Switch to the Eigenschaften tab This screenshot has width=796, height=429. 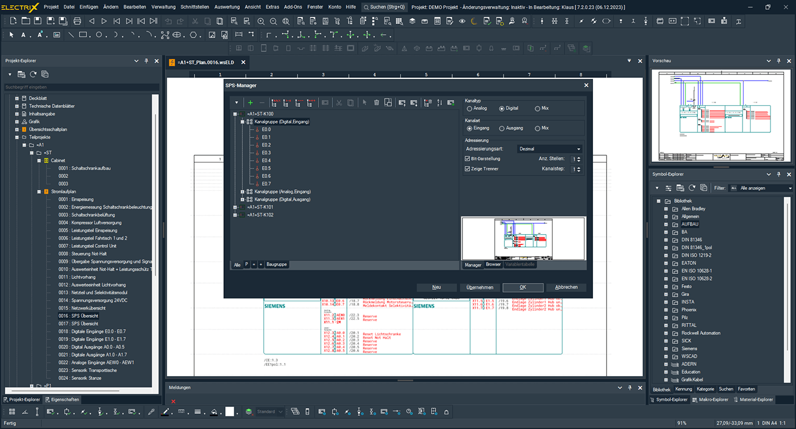(x=63, y=399)
